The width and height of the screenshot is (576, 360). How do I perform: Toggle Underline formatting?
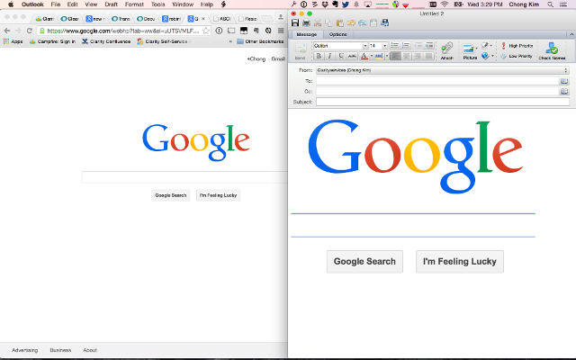pyautogui.click(x=341, y=56)
